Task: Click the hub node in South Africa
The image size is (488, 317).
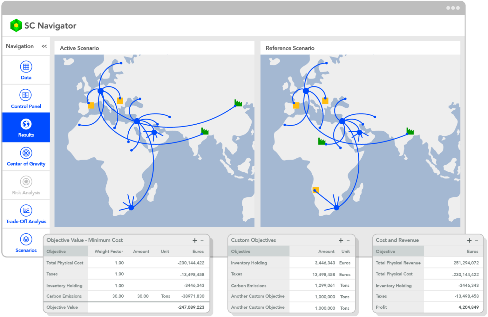Action: pyautogui.click(x=131, y=207)
